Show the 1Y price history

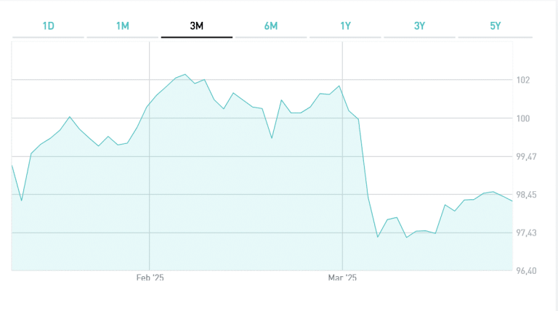(x=346, y=26)
